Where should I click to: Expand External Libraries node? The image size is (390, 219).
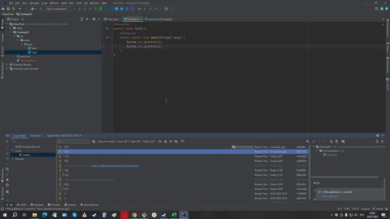tap(7, 64)
